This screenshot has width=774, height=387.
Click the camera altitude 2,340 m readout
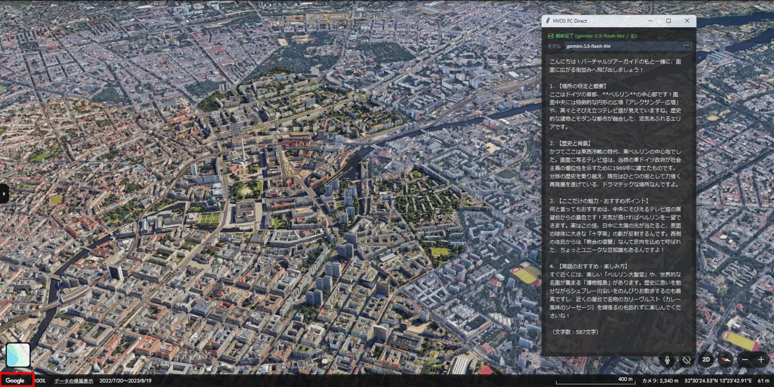click(x=660, y=381)
